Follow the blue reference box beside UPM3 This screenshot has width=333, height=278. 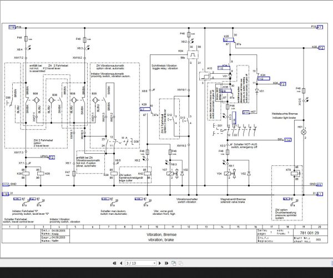pos(52,158)
